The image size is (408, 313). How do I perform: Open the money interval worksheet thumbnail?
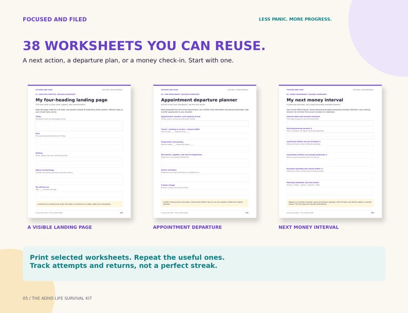pyautogui.click(x=330, y=152)
